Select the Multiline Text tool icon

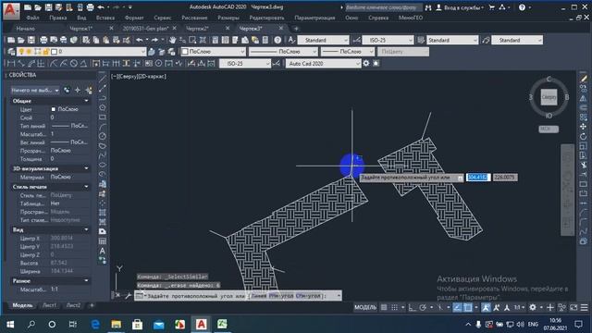(103, 251)
